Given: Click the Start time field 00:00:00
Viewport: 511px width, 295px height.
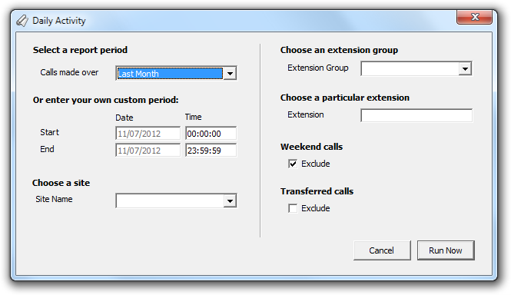Looking at the screenshot, I should coord(211,134).
